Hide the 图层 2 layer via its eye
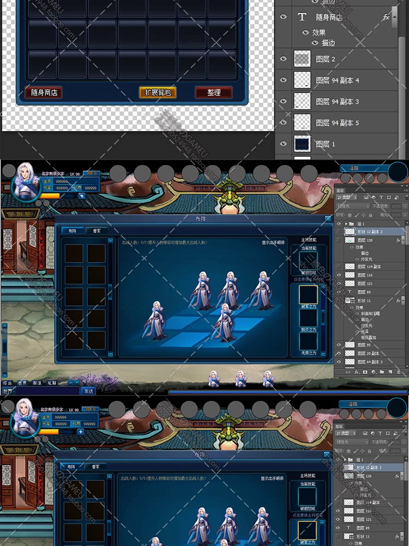 point(284,58)
